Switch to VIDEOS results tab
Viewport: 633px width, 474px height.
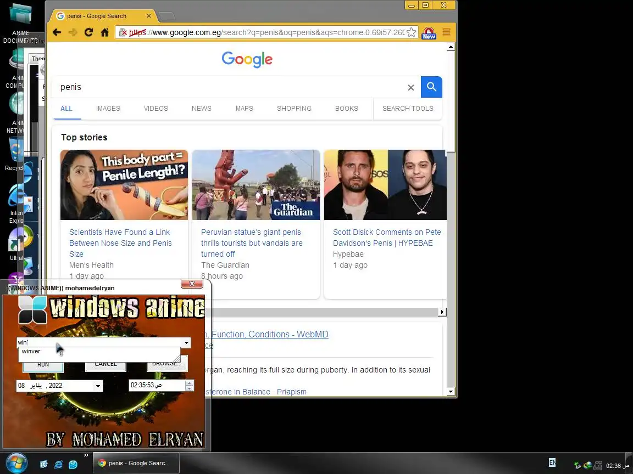click(156, 109)
